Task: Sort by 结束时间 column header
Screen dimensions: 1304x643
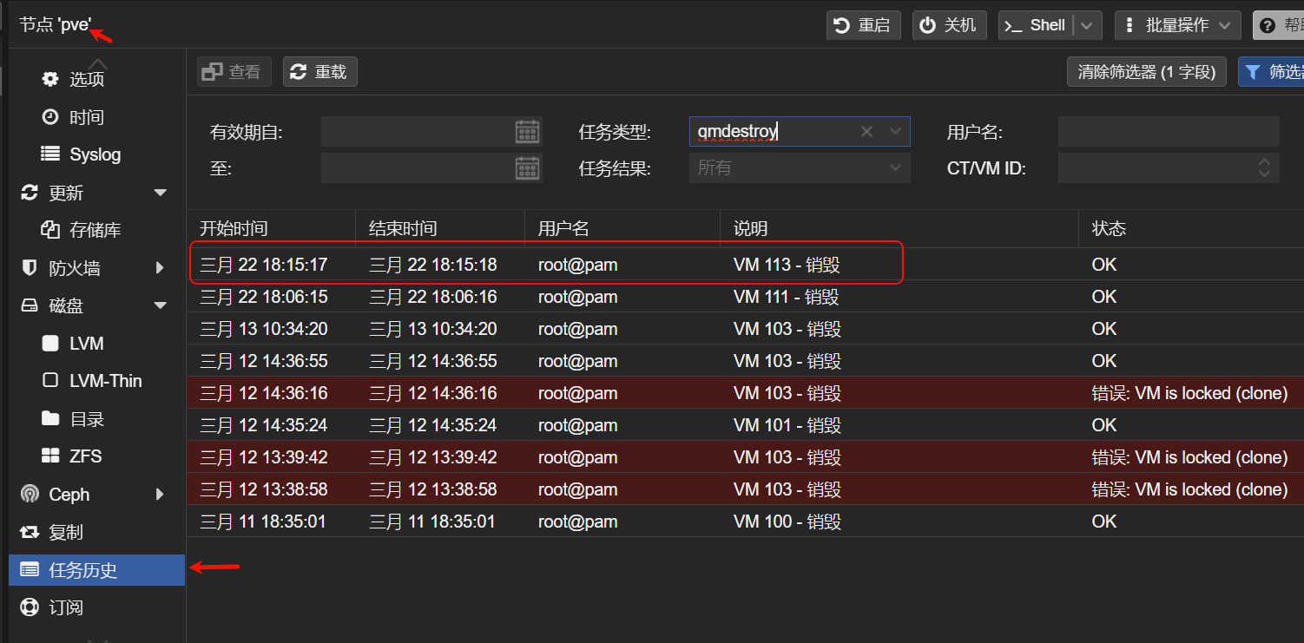Action: coord(440,229)
